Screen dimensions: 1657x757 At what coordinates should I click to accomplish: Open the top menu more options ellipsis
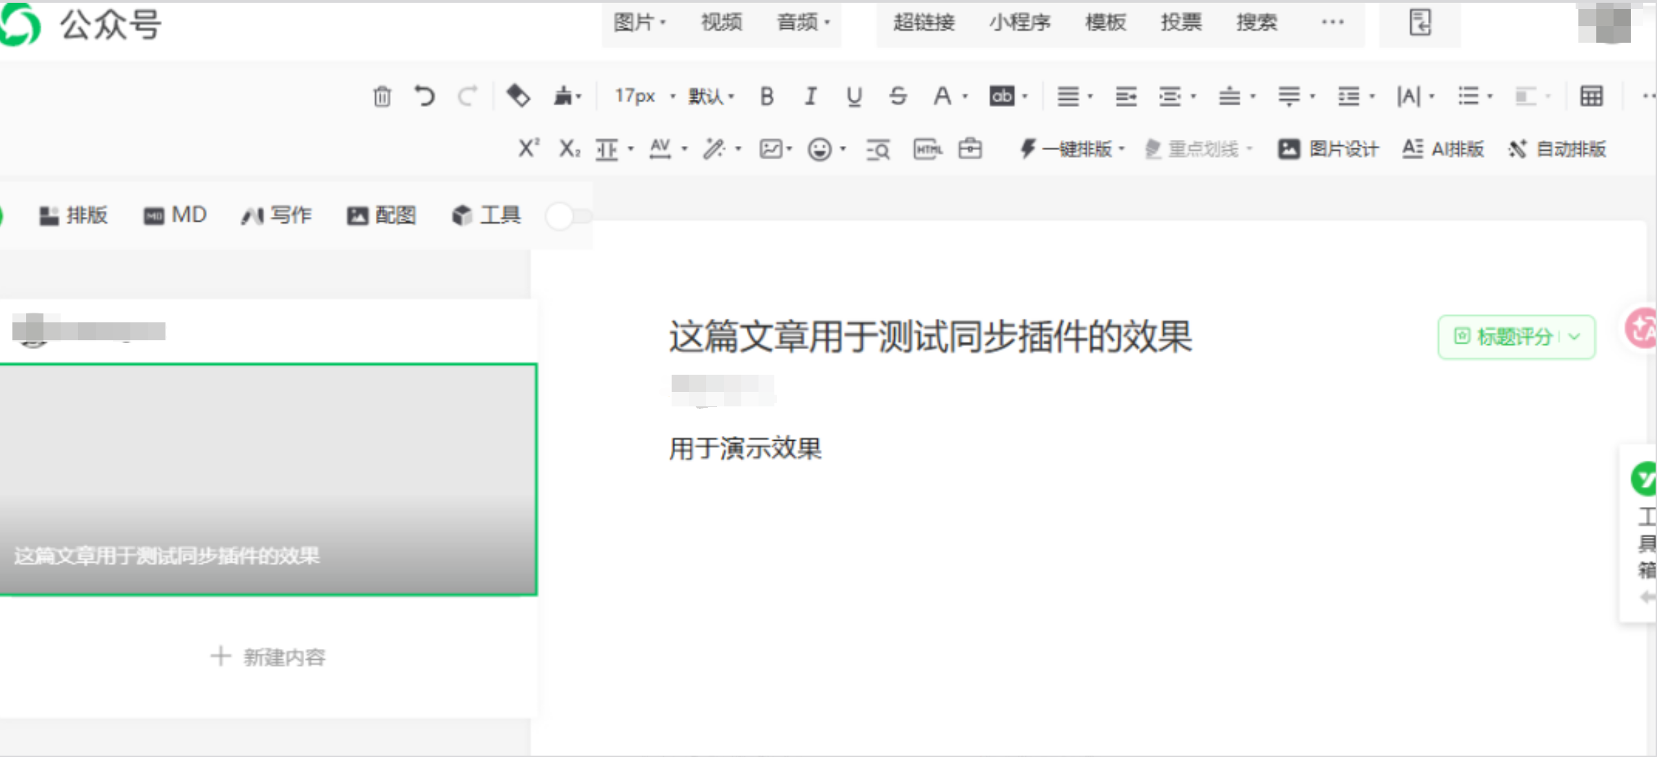pos(1332,23)
